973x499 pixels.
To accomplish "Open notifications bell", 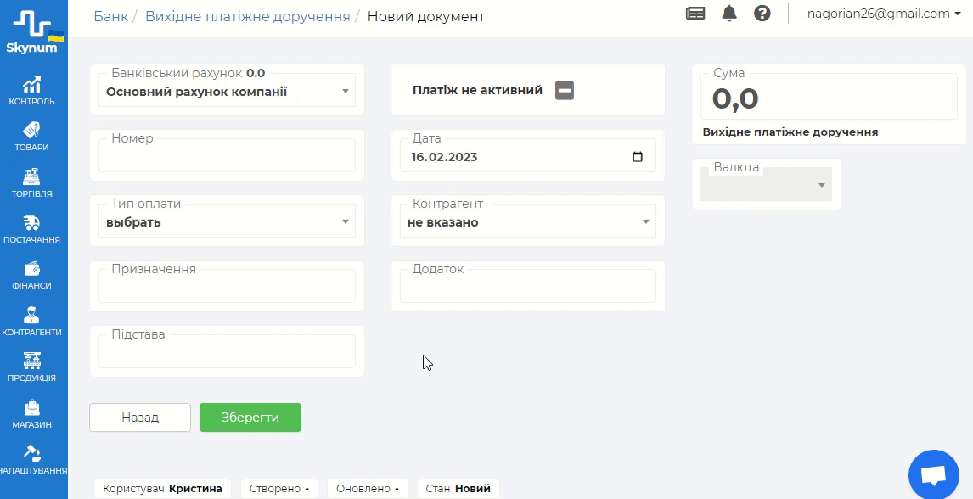I will [x=729, y=14].
